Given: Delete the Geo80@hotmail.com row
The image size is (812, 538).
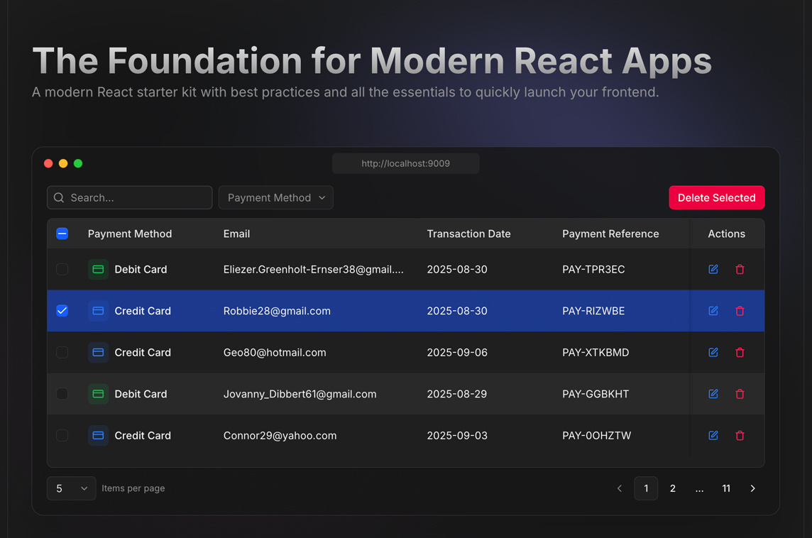Looking at the screenshot, I should 740,353.
